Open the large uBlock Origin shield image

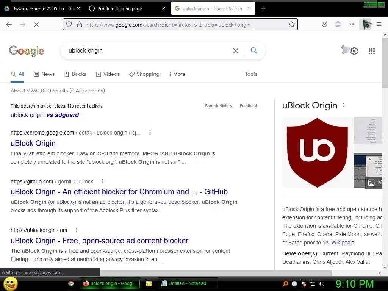pyautogui.click(x=317, y=152)
